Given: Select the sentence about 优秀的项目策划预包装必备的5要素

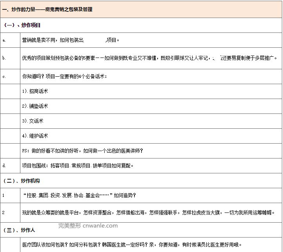Looking at the screenshot, I should (x=150, y=58).
